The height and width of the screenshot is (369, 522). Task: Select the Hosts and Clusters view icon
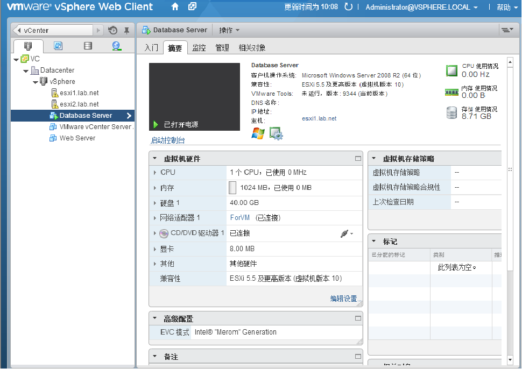tap(28, 46)
